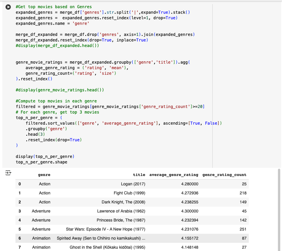Viewport: 282px width, 251px height.
Task: Click the genre column header
Action: [44, 175]
